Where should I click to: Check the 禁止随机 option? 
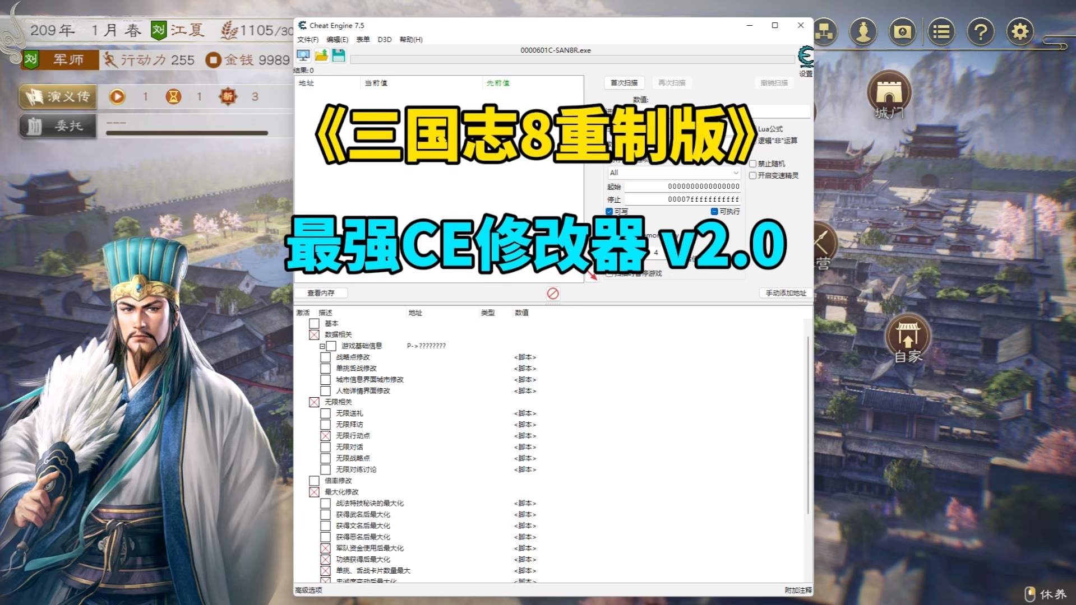pos(753,164)
